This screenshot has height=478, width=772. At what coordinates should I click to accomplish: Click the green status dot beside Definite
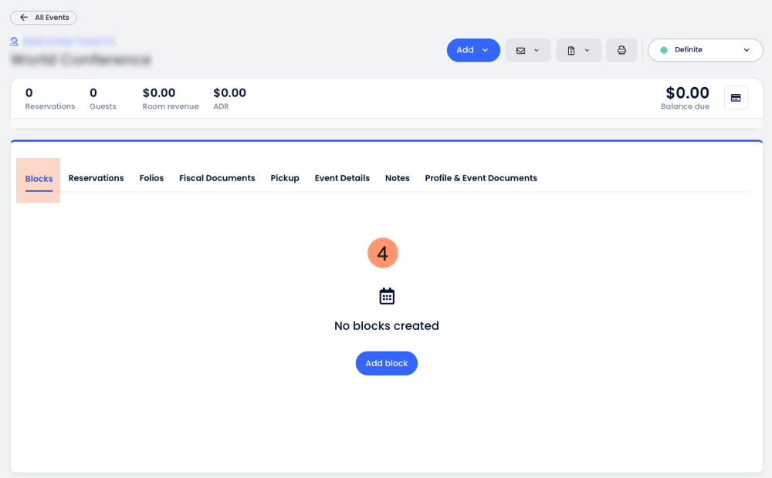click(663, 50)
